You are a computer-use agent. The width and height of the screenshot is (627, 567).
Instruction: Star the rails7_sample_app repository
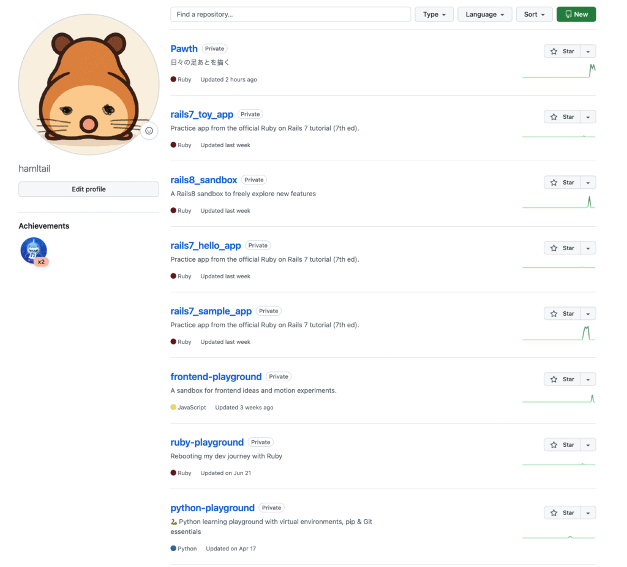[562, 313]
